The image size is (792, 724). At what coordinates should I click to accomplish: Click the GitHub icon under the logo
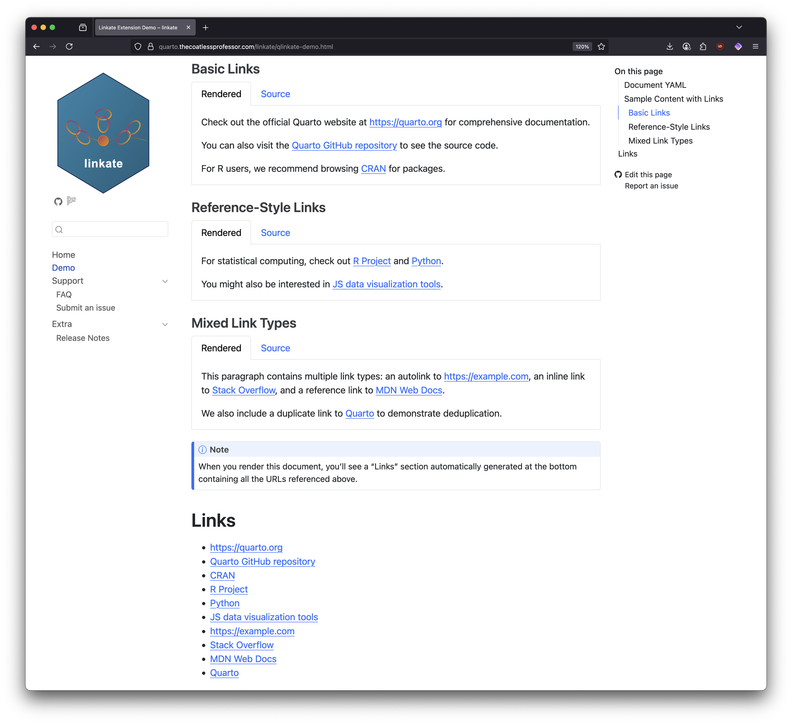point(58,202)
